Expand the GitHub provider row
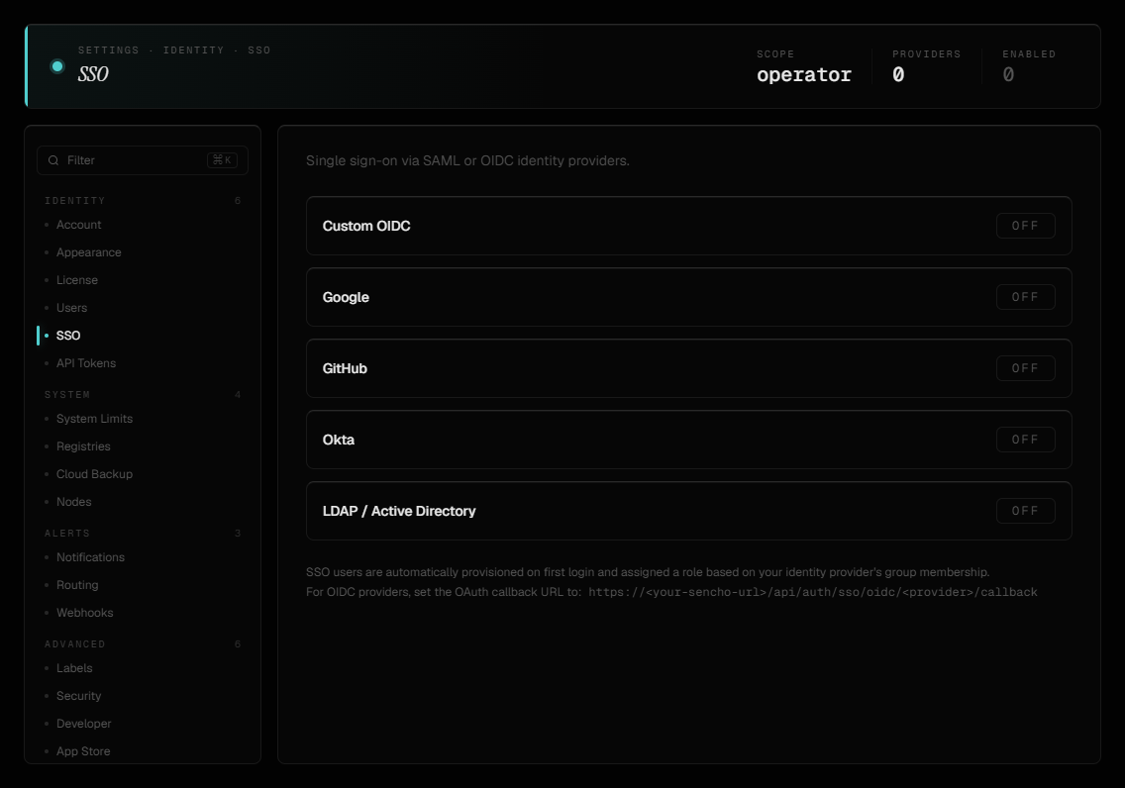Screen dimensions: 1125x788 (689, 368)
